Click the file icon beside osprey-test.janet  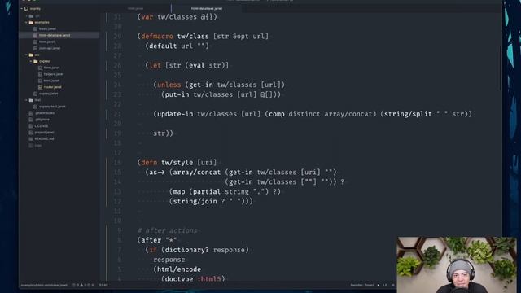pos(35,107)
